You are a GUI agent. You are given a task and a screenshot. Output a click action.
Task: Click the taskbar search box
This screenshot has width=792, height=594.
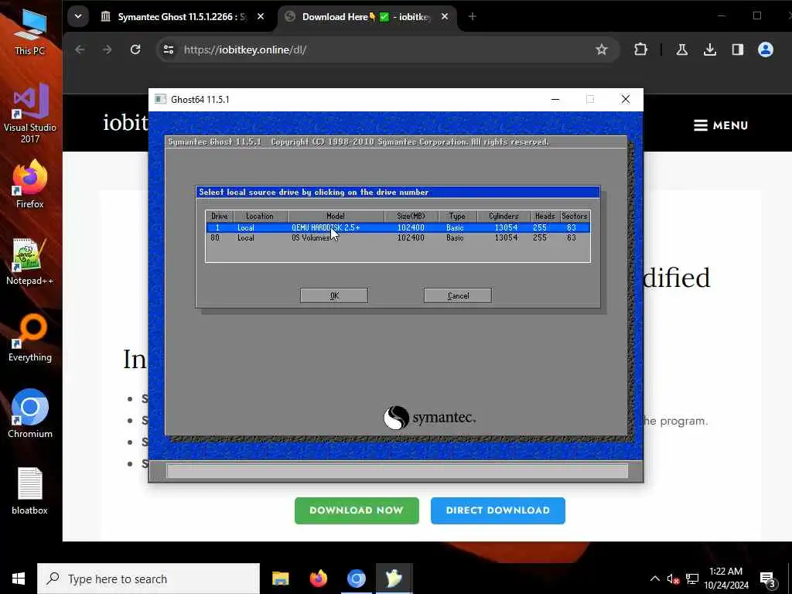(x=148, y=579)
